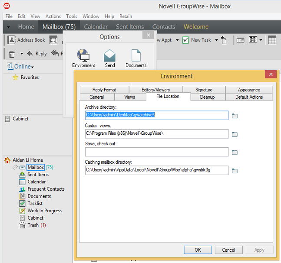This screenshot has height=263, width=281.
Task: Open the Tools menu
Action: pos(72,16)
